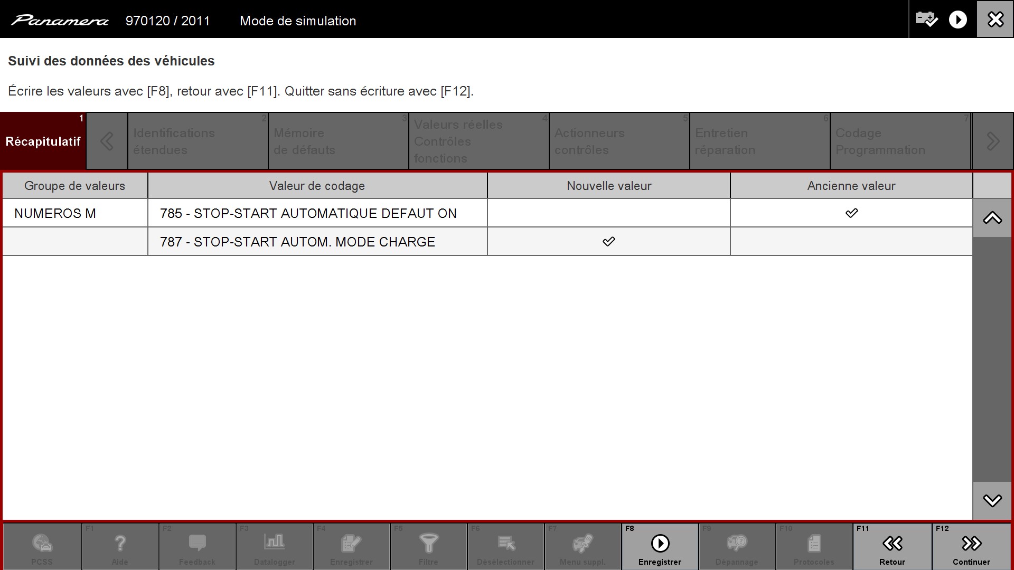This screenshot has height=570, width=1014.
Task: Click empty old value cell for 787
Action: point(851,242)
